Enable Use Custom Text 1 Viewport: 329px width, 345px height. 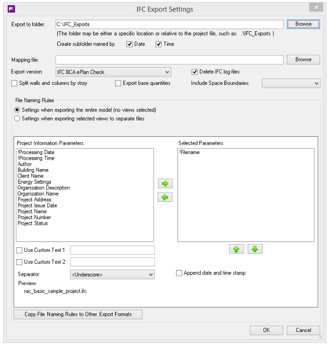click(19, 250)
